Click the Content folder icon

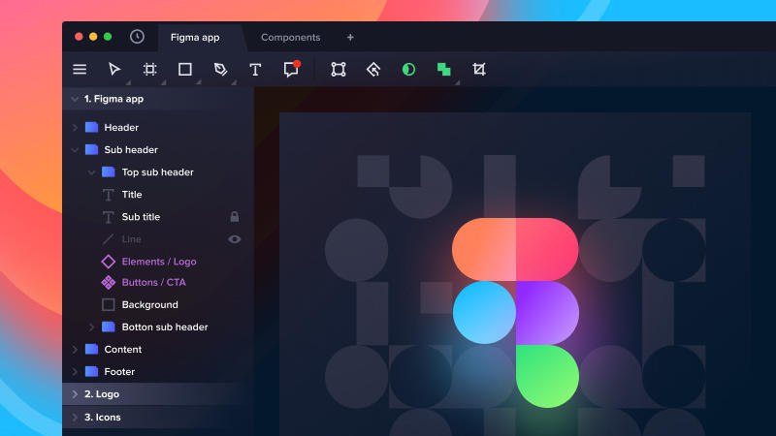click(x=91, y=349)
